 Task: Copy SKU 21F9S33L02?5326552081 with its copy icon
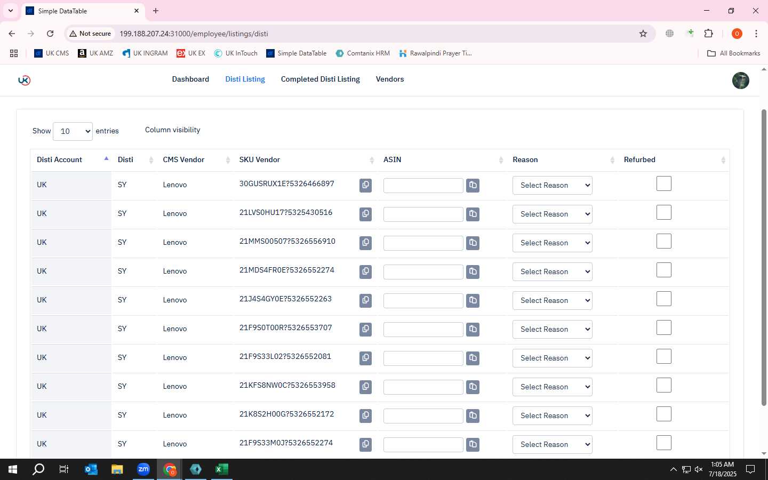pyautogui.click(x=365, y=358)
